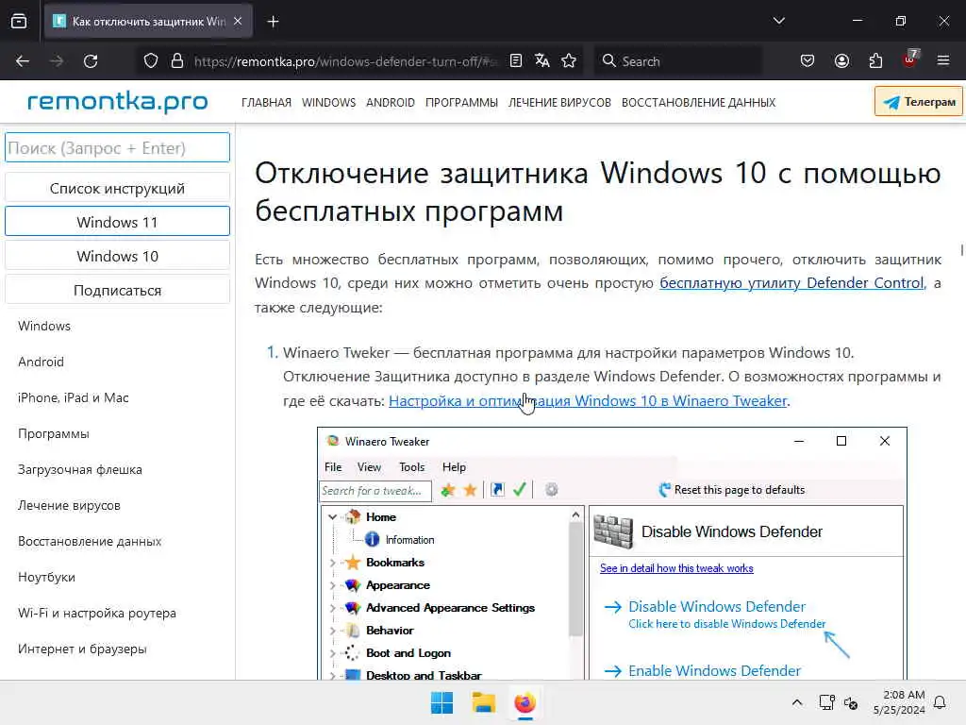The image size is (966, 725).
Task: Open a new browser tab
Action: click(273, 22)
